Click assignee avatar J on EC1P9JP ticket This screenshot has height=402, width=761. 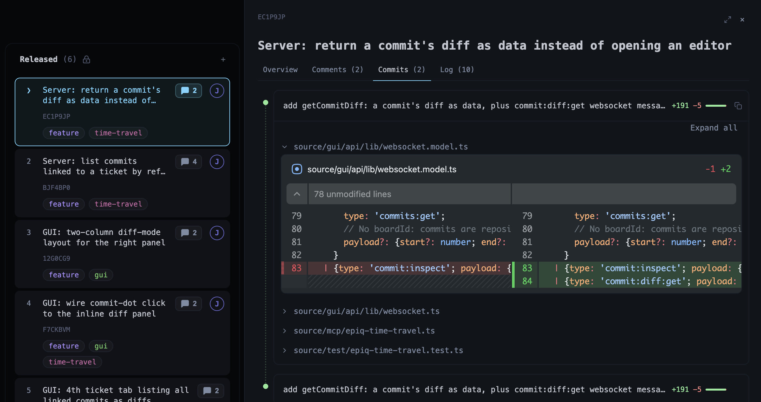point(217,91)
